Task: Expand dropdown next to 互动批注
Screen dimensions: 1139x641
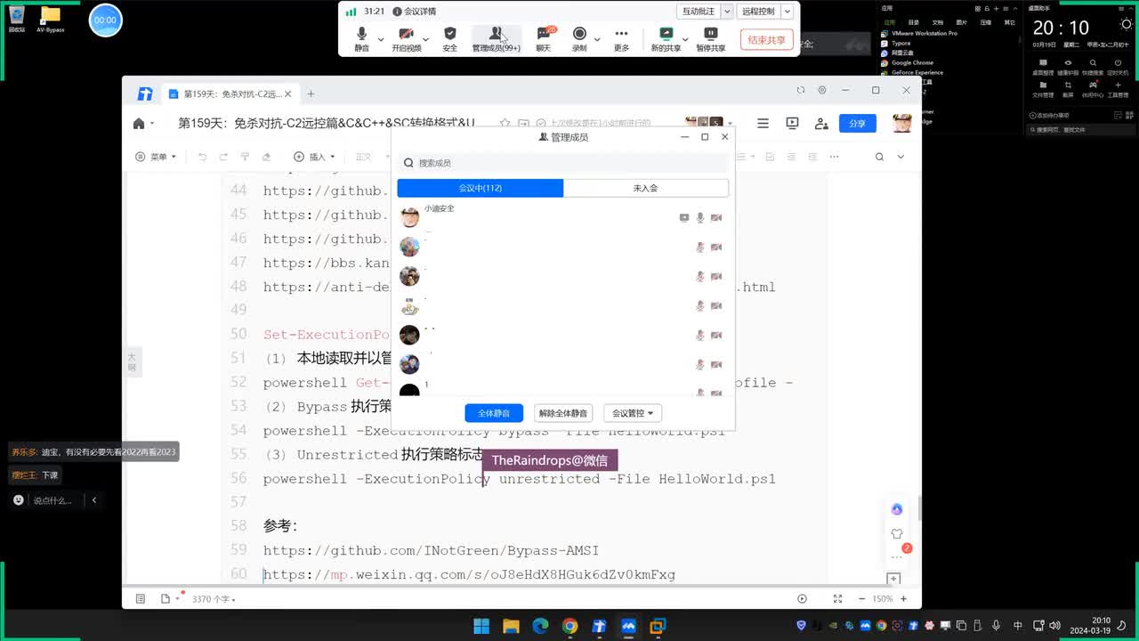Action: click(x=727, y=12)
